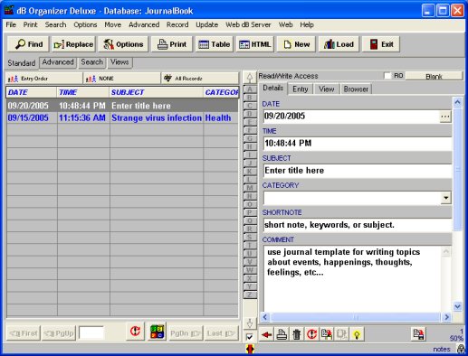Image resolution: width=468 pixels, height=356 pixels.
Task: Click the First navigation button
Action: (x=24, y=333)
